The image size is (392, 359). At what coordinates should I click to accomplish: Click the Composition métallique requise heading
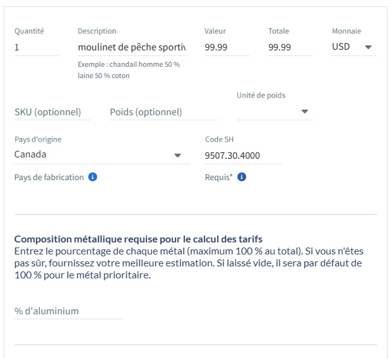138,239
